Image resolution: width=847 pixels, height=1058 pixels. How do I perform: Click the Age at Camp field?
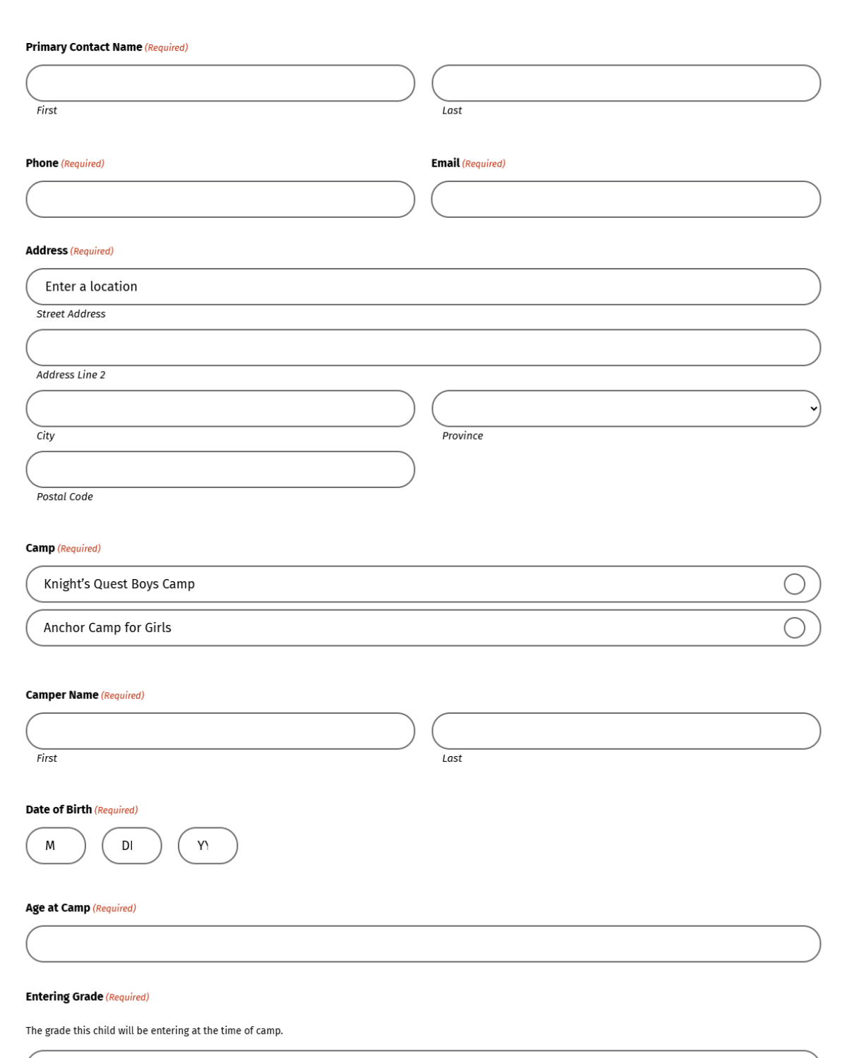click(x=423, y=944)
